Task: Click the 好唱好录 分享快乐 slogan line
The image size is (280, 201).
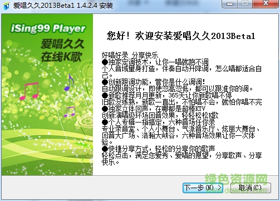Action: (x=130, y=56)
